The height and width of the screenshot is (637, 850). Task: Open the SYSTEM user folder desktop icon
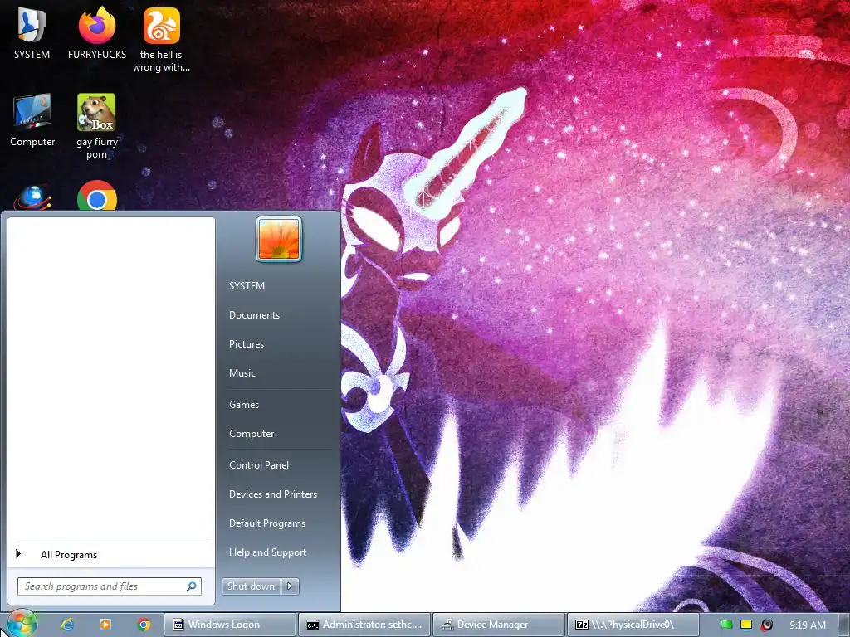coord(32,32)
